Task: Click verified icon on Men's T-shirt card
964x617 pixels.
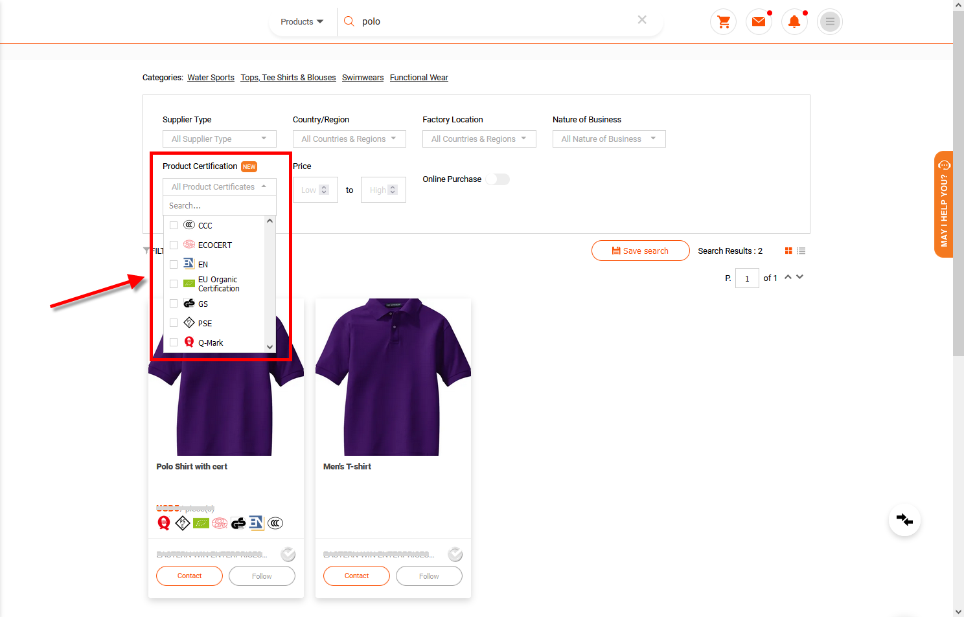Action: click(455, 554)
